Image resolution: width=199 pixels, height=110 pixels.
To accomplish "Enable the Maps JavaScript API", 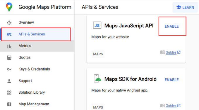I will [171, 26].
